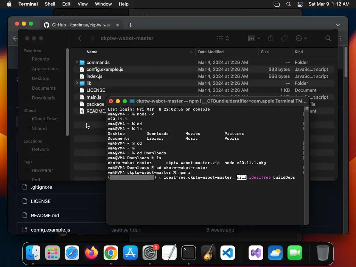Open browser tab list chevron

tap(338, 25)
